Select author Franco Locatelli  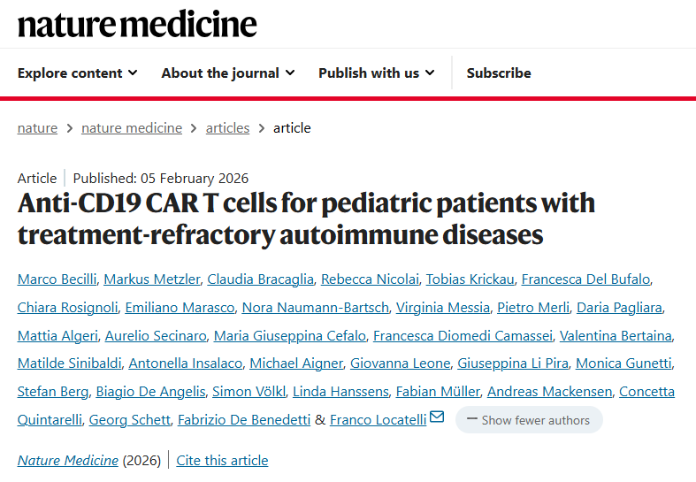379,419
